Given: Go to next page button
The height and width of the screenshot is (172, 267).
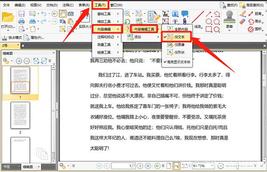Looking at the screenshot, I should click(140, 166).
